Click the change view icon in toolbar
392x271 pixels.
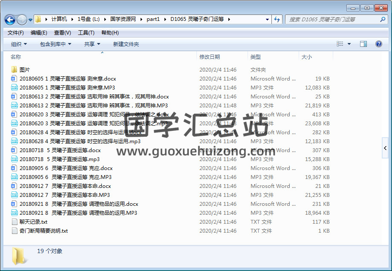340,44
